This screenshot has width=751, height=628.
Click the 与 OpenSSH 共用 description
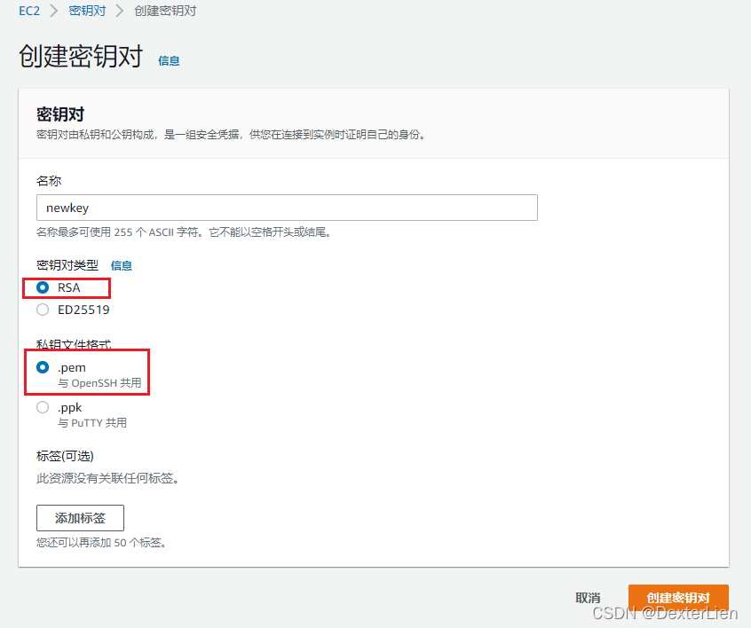point(99,383)
